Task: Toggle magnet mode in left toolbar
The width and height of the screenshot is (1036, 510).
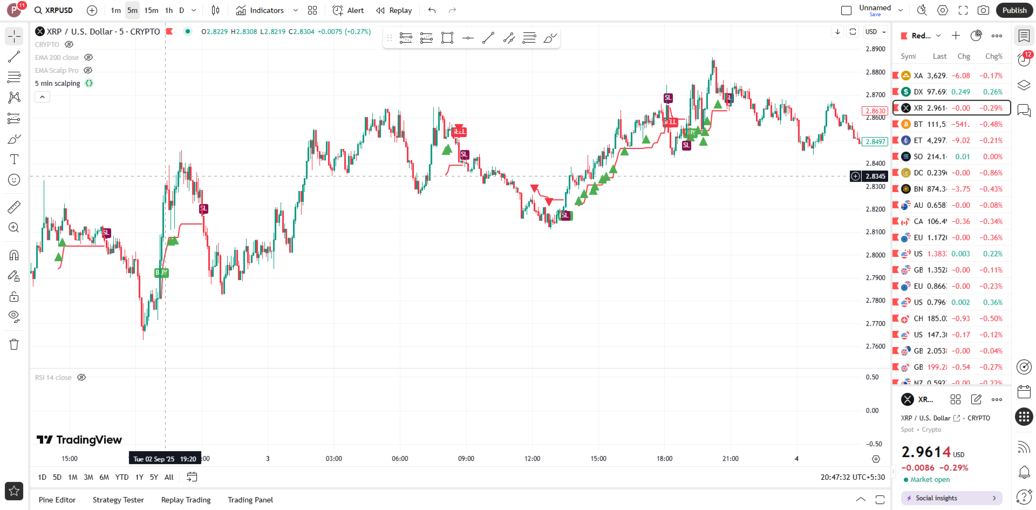Action: [14, 255]
